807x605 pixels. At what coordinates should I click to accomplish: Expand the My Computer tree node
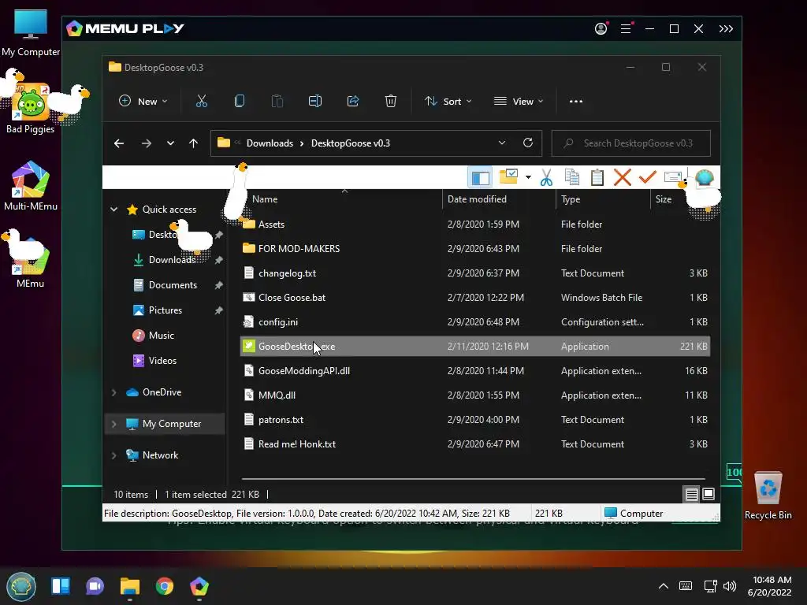(x=113, y=424)
